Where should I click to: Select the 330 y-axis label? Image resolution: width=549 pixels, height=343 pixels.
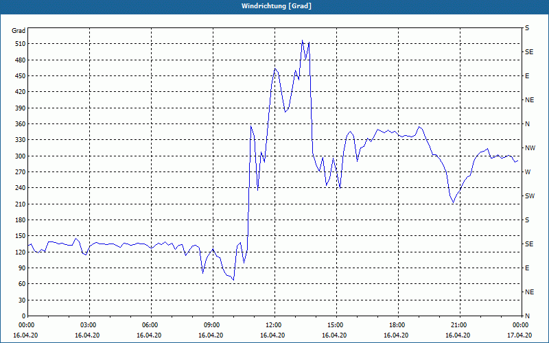(21, 140)
